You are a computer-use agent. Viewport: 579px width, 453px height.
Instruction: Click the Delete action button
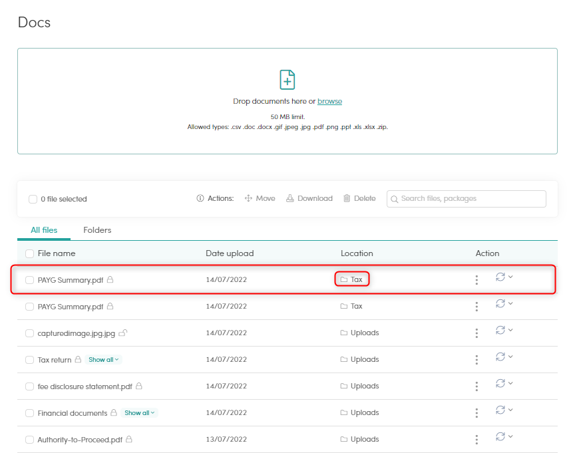click(x=359, y=198)
